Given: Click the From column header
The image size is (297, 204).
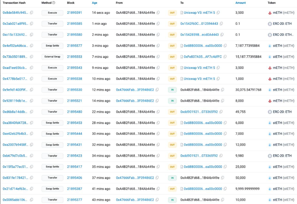Looking at the screenshot, I should (x=119, y=2).
